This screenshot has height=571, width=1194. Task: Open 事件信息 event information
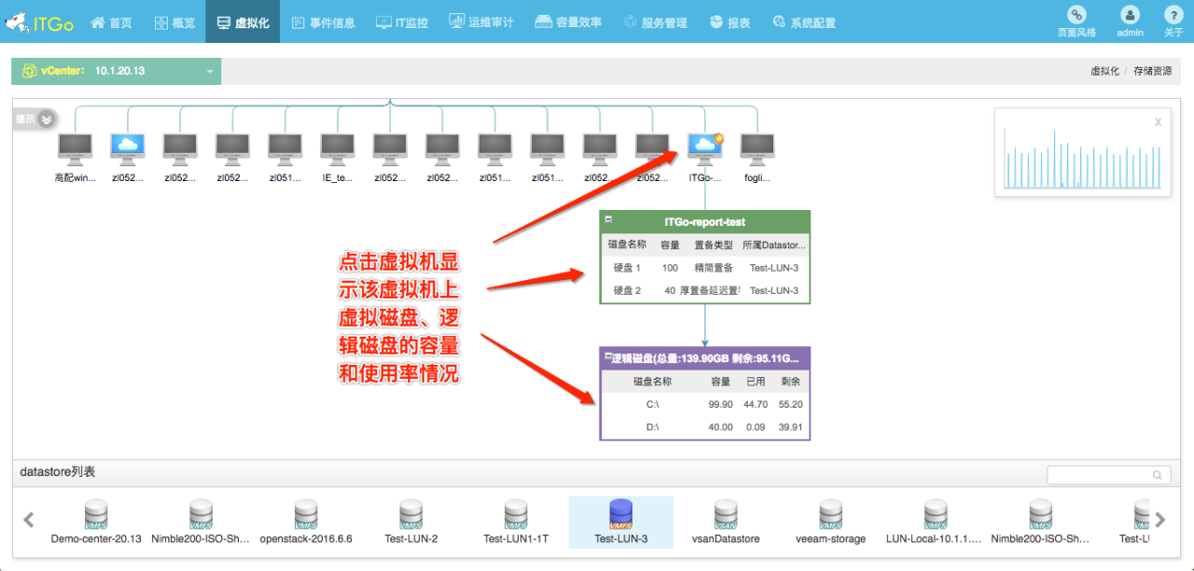point(323,22)
